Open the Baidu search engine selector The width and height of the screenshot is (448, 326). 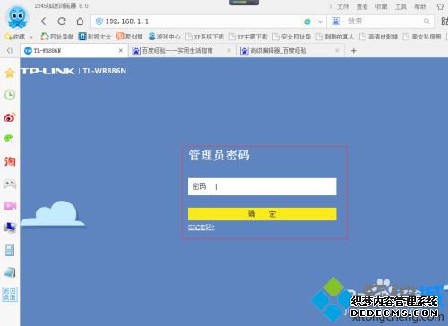coord(338,21)
